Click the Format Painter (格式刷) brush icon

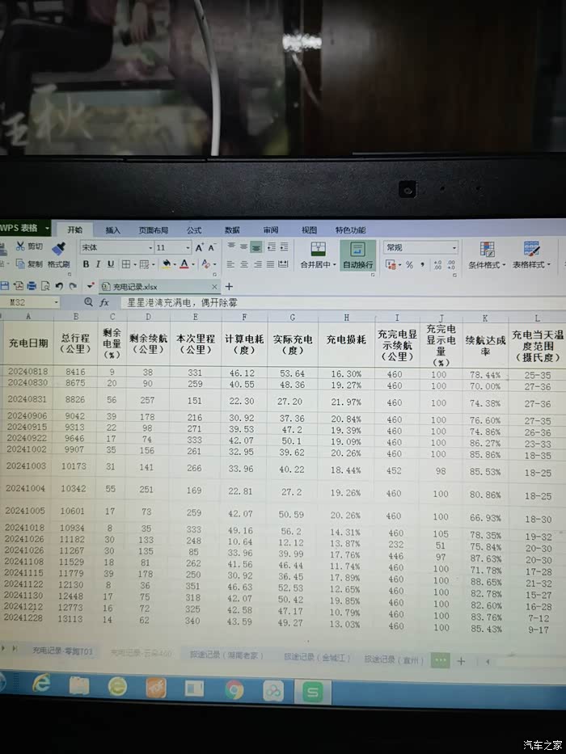[58, 248]
